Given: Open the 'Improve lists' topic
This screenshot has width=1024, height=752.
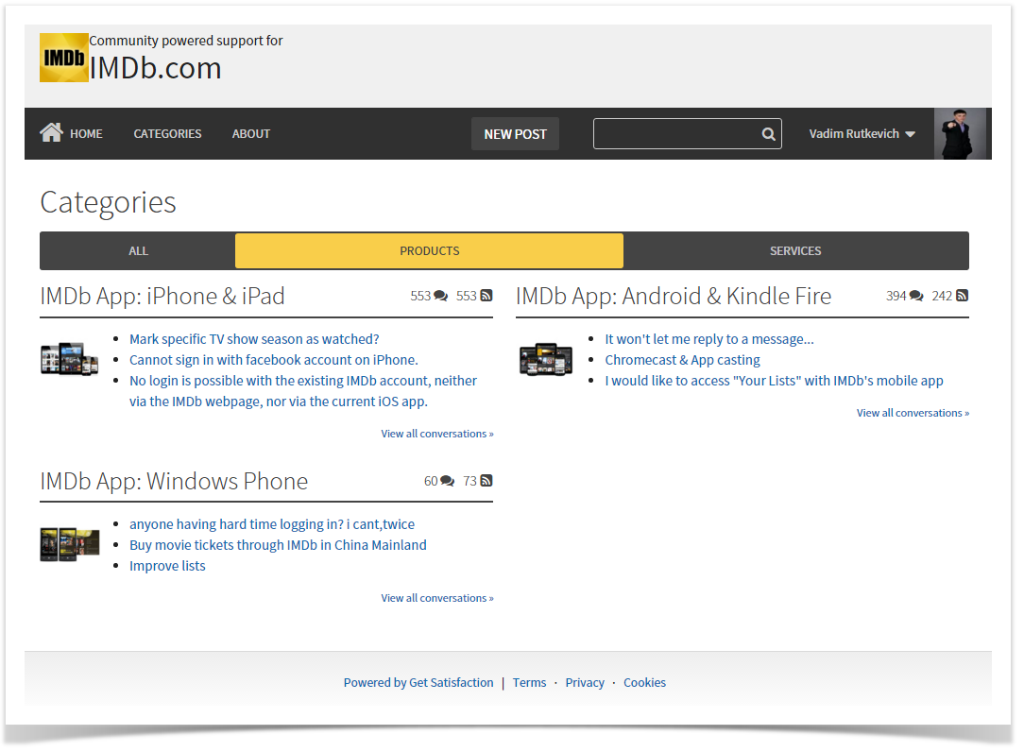Looking at the screenshot, I should (x=167, y=566).
